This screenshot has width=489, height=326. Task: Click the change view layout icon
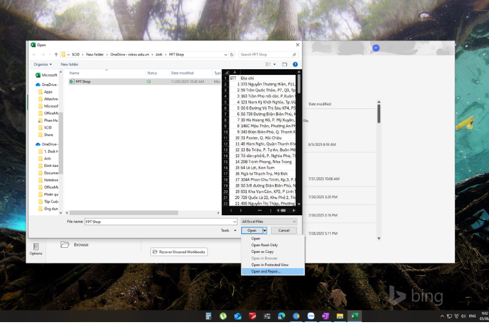(x=268, y=65)
